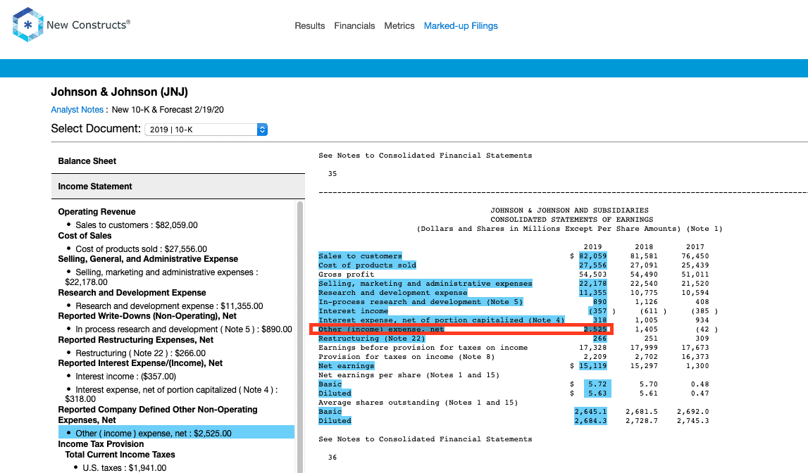Screen dimensions: 808x473
Task: Click the Johnson & Johnson (JNJ) title
Action: point(120,92)
